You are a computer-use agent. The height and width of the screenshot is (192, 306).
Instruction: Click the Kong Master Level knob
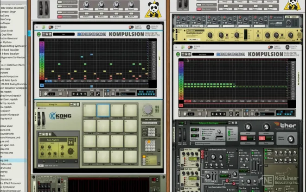click(x=148, y=109)
